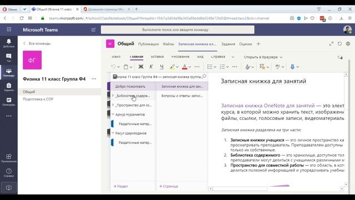355x200 pixels.
Task: Open paste options dropdown arrow
Action: tap(131, 67)
